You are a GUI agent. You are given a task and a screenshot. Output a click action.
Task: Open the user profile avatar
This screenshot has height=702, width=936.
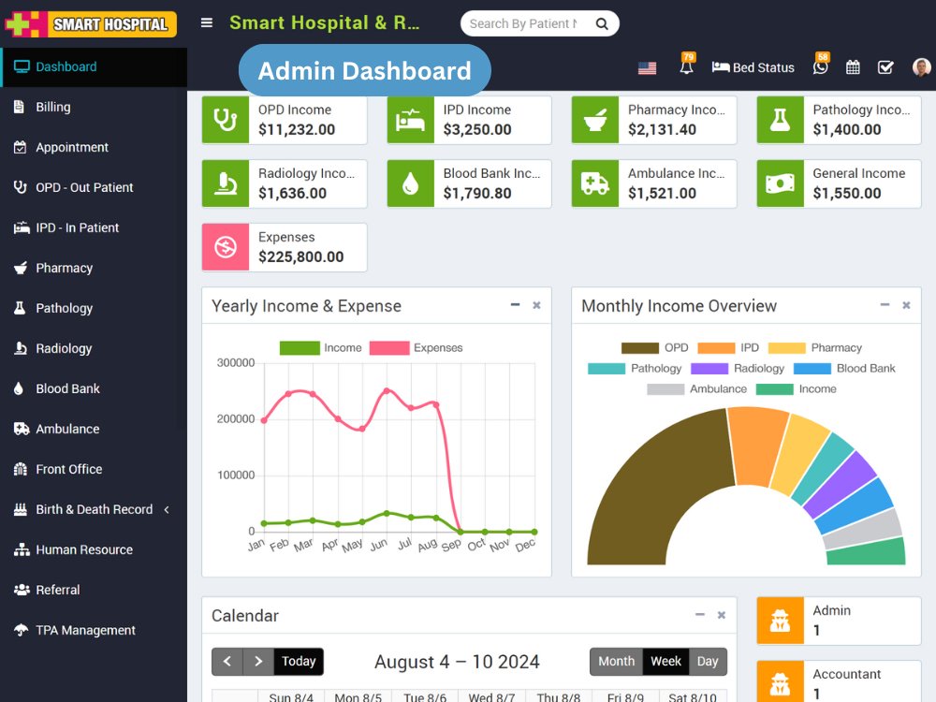click(921, 66)
